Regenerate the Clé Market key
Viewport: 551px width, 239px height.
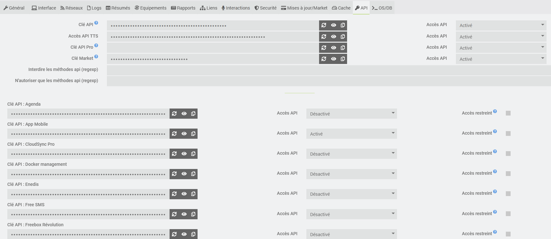[324, 59]
